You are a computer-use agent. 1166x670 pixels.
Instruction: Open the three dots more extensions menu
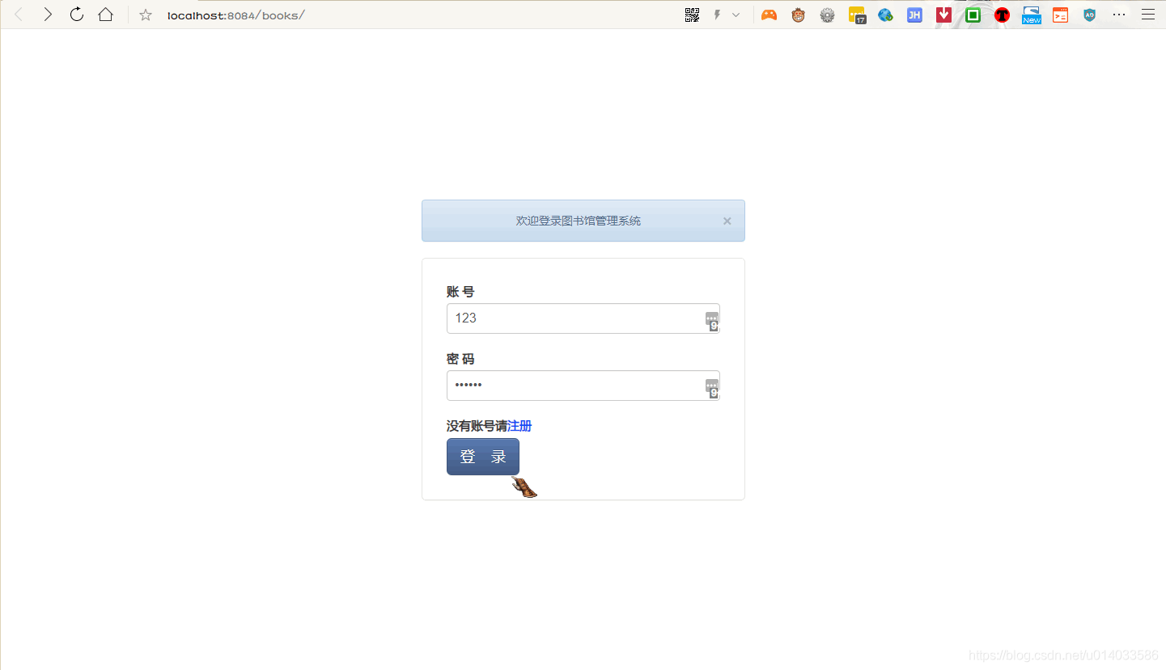1119,15
